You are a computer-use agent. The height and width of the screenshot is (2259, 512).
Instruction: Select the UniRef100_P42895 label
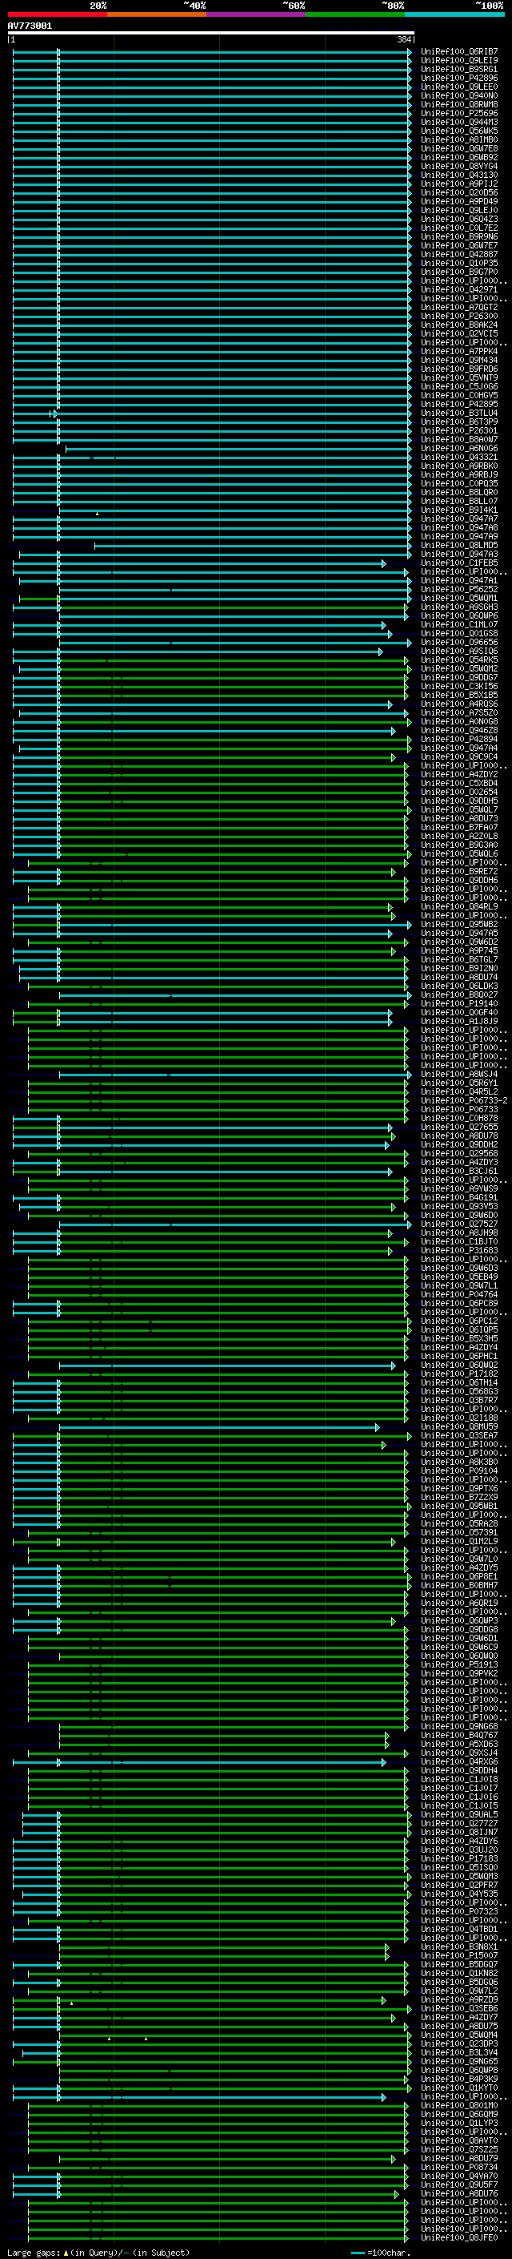(x=458, y=404)
